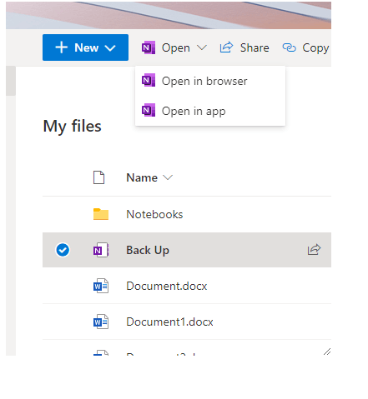Click the left vertical scrollbar thumb
Viewport: 368px width, 399px height.
coord(11,81)
